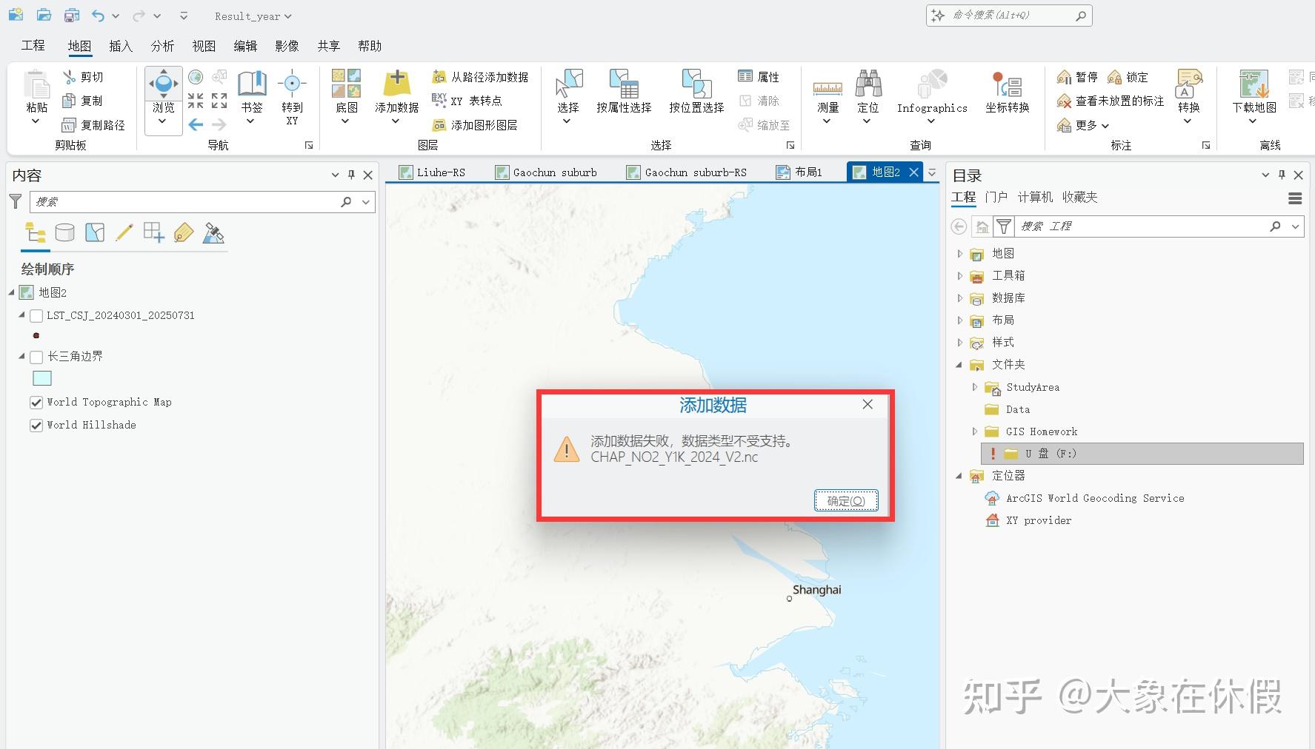This screenshot has height=749, width=1315.
Task: Uncheck World Topographic Map layer
Action: (x=36, y=402)
